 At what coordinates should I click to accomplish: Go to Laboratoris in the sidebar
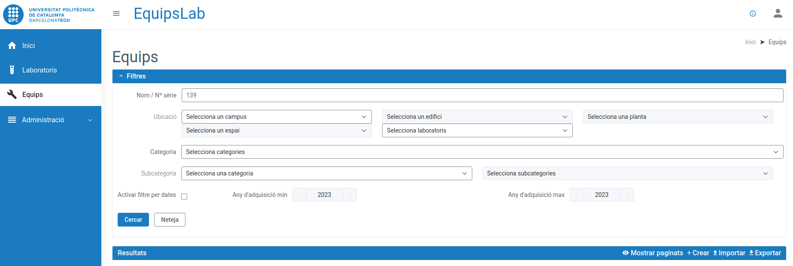[39, 70]
